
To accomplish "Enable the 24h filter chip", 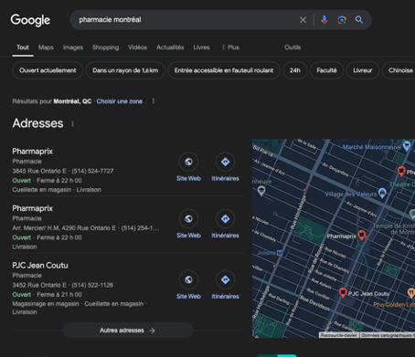I will click(x=294, y=70).
